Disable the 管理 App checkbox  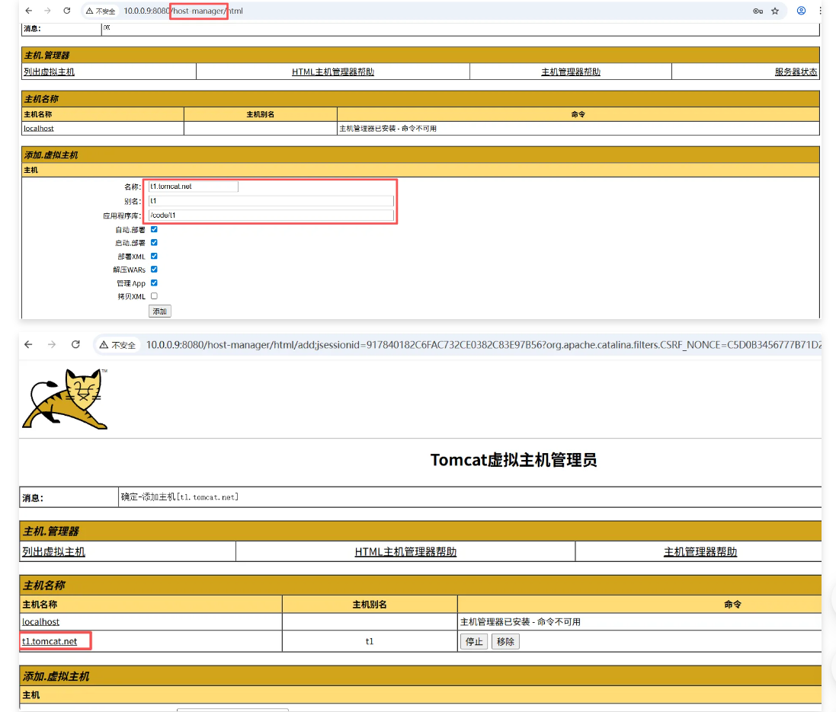pyautogui.click(x=154, y=283)
